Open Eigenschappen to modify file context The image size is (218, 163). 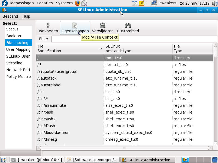pos(75,28)
